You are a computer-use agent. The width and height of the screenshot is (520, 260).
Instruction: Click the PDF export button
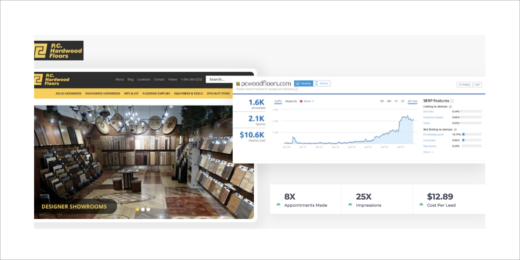(477, 85)
